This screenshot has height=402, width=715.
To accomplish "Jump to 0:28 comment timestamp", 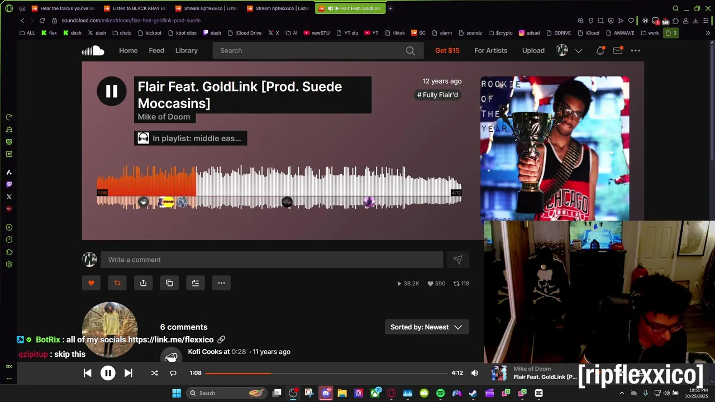I will pos(239,352).
